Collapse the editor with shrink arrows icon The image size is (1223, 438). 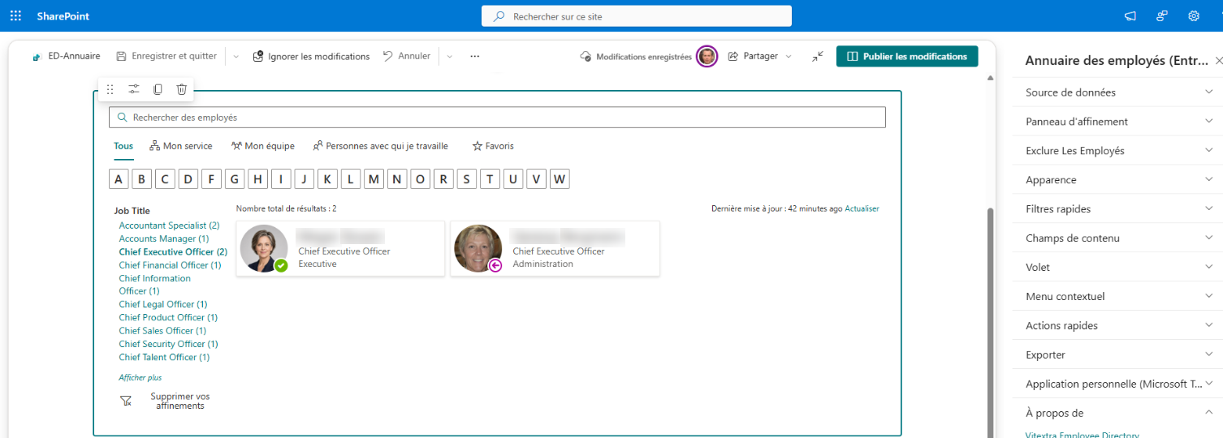coord(818,56)
